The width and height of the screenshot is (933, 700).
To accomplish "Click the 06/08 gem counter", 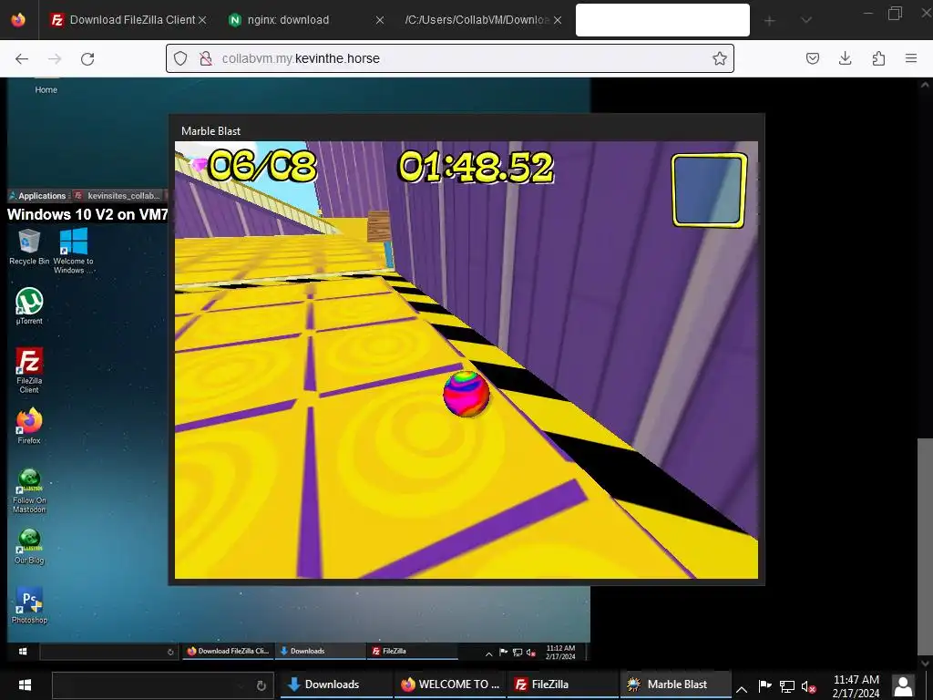I will point(262,166).
